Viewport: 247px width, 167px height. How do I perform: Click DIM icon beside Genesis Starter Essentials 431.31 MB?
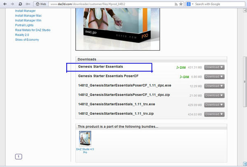click(181, 67)
